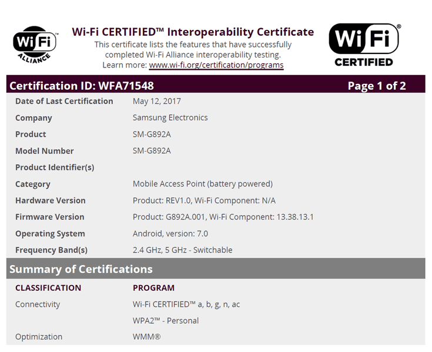Click the Optimization classification label
The width and height of the screenshot is (432, 352).
tap(39, 337)
